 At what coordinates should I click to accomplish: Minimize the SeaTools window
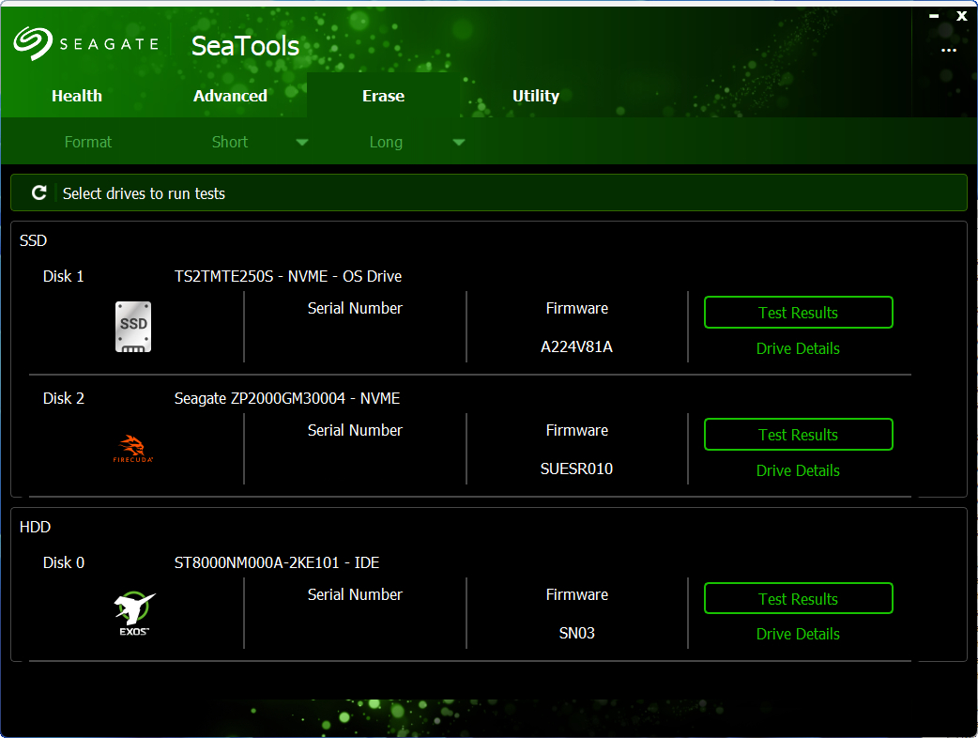[x=934, y=16]
